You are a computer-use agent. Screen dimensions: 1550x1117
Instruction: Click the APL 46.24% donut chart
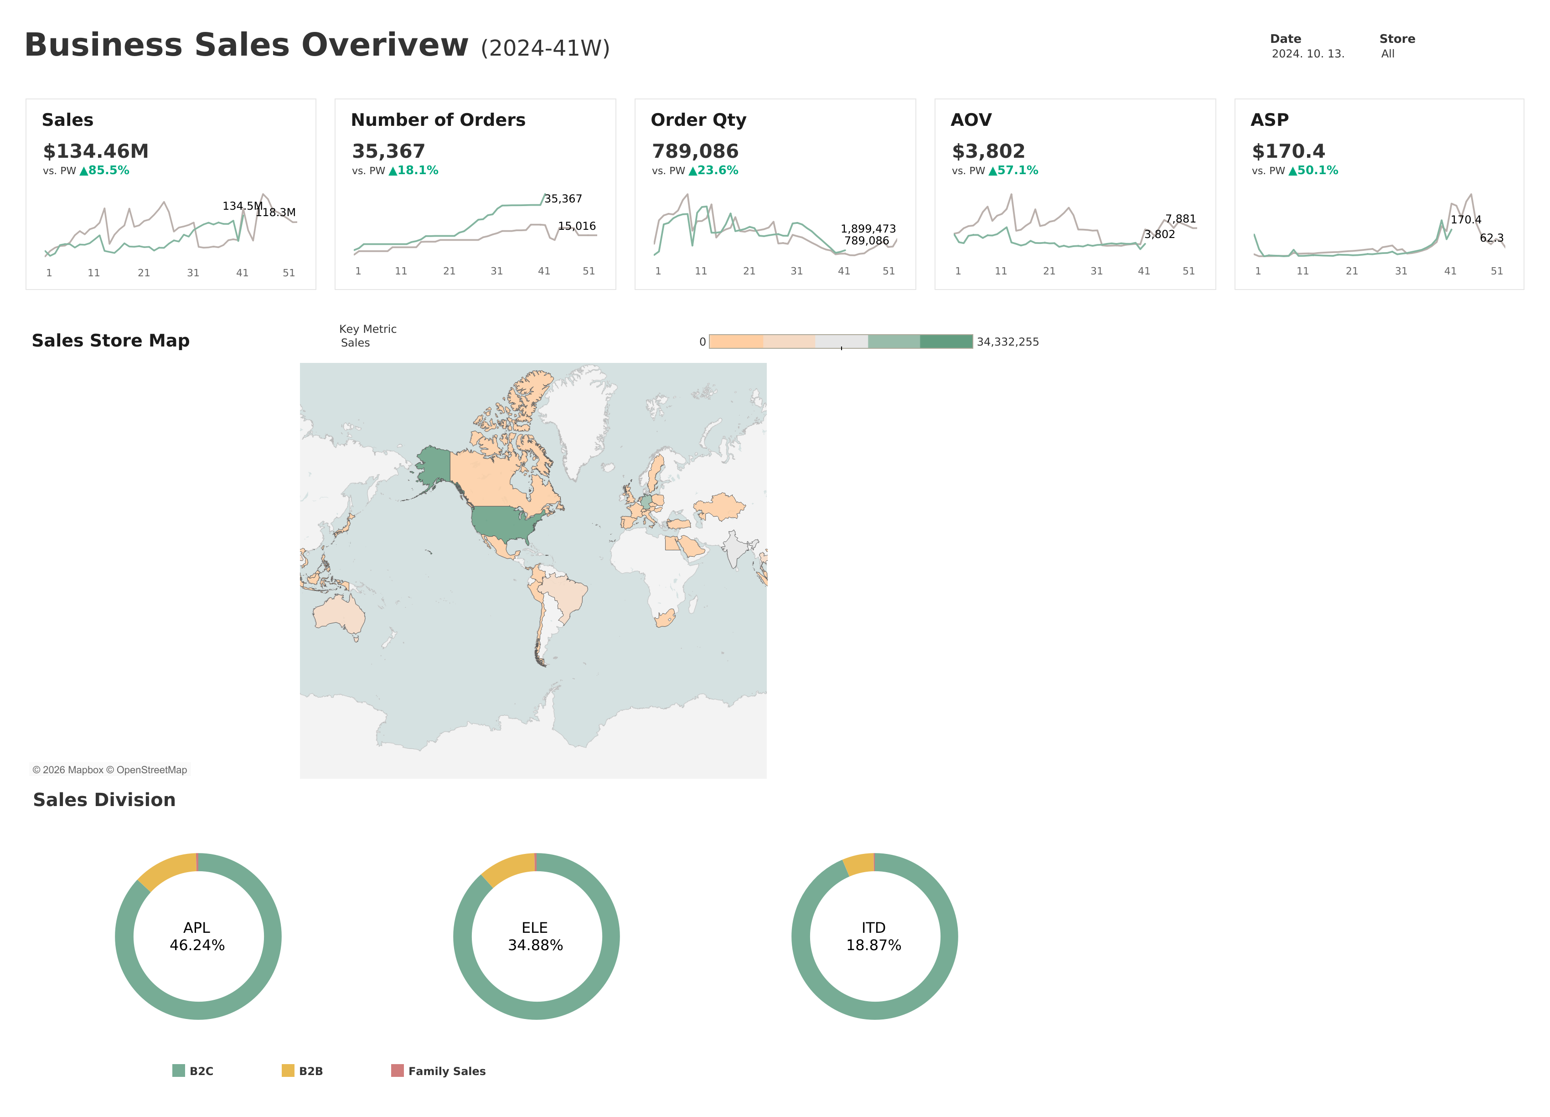point(198,936)
